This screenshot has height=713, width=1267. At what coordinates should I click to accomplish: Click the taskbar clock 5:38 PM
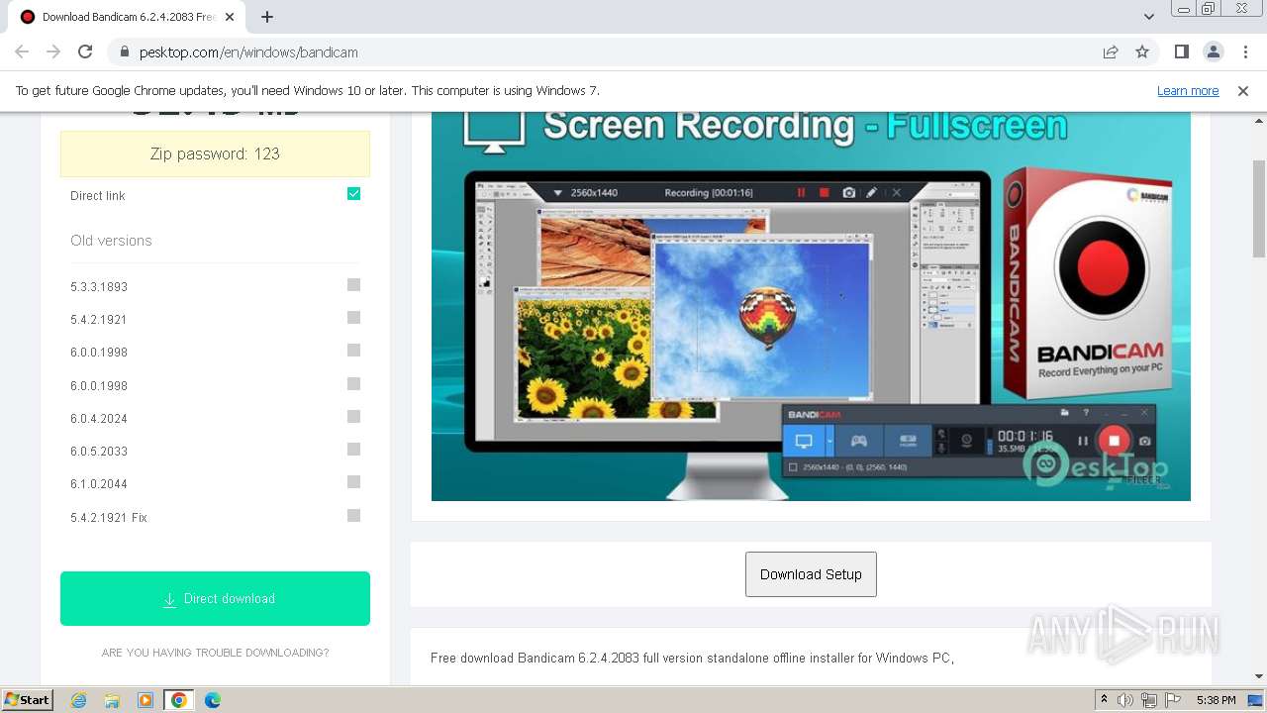point(1216,700)
